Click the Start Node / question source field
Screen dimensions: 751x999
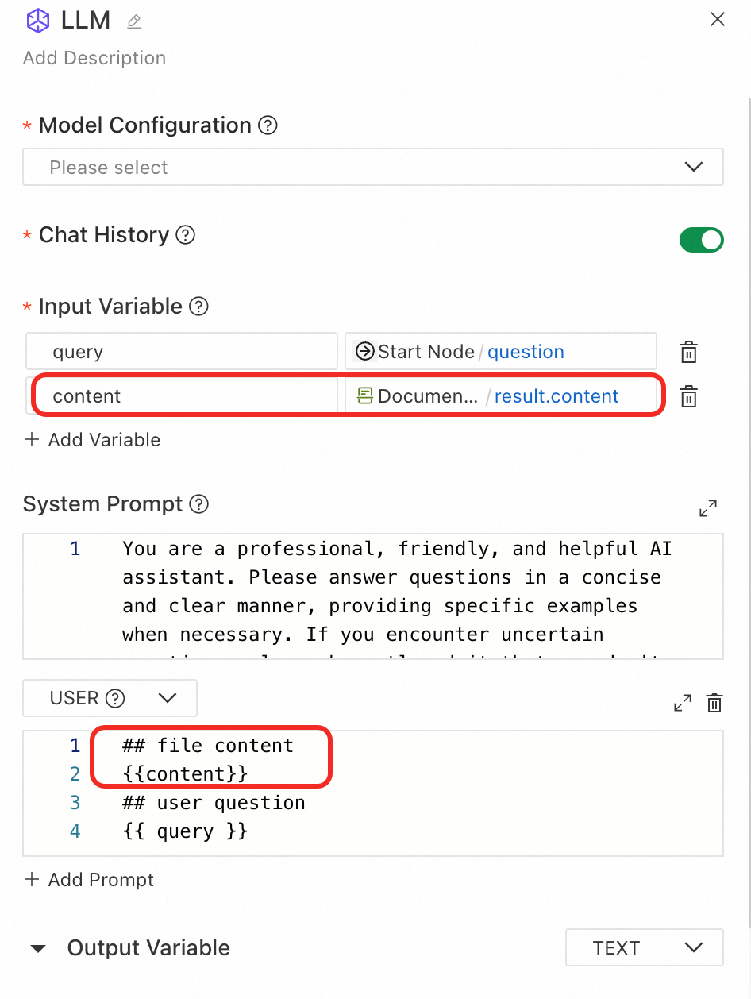point(500,352)
